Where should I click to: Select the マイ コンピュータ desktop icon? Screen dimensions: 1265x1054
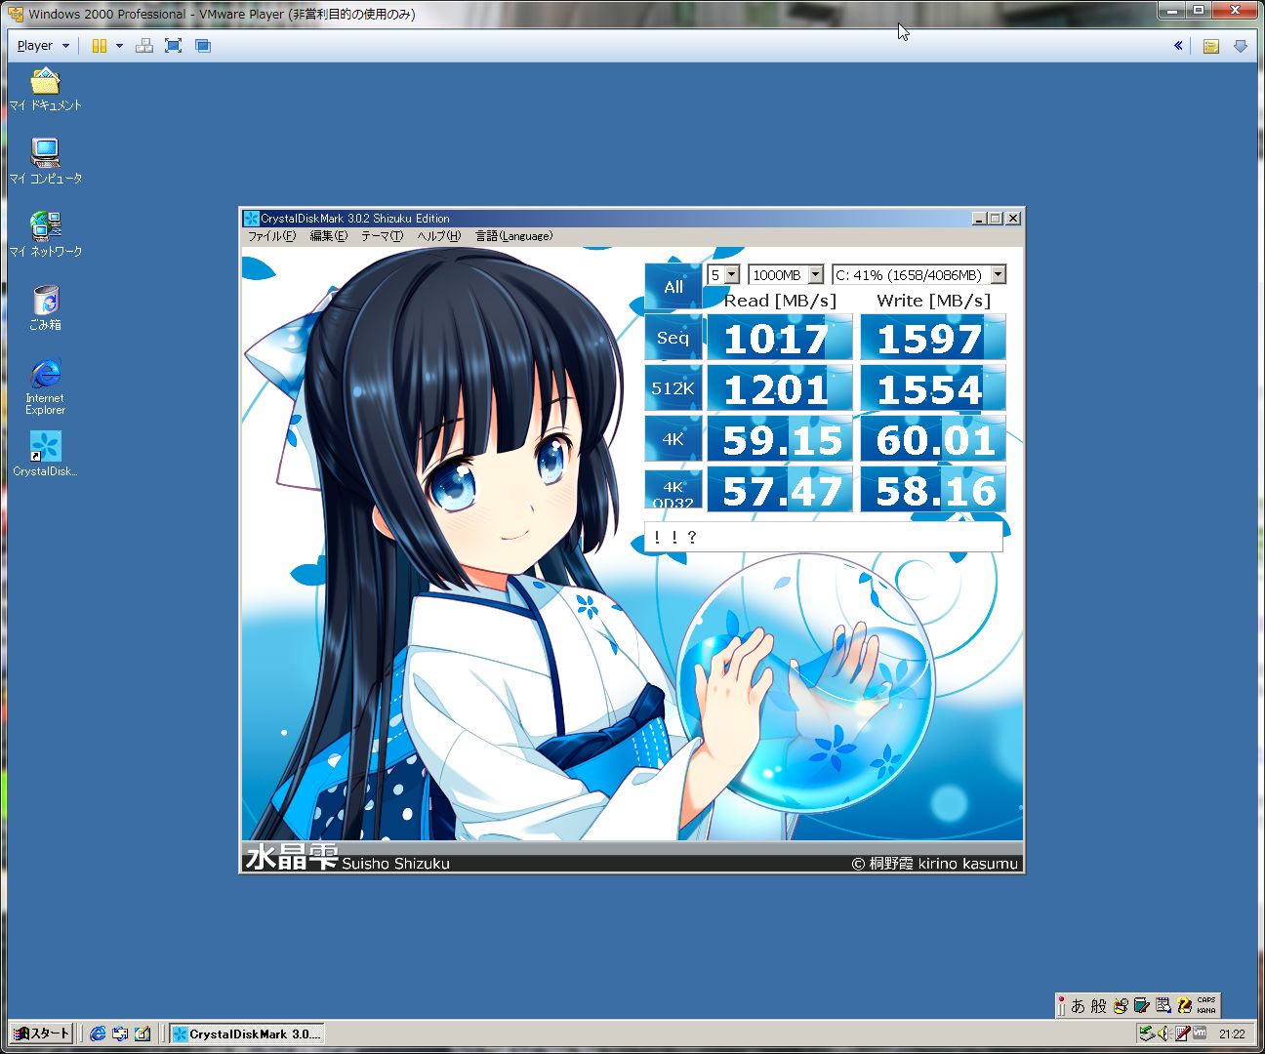tap(45, 162)
